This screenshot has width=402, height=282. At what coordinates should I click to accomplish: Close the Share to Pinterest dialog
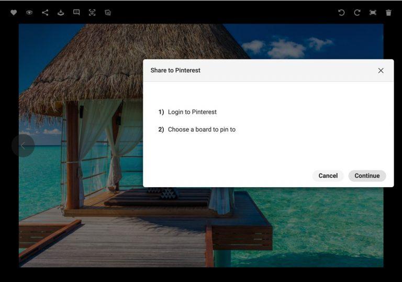coord(381,70)
